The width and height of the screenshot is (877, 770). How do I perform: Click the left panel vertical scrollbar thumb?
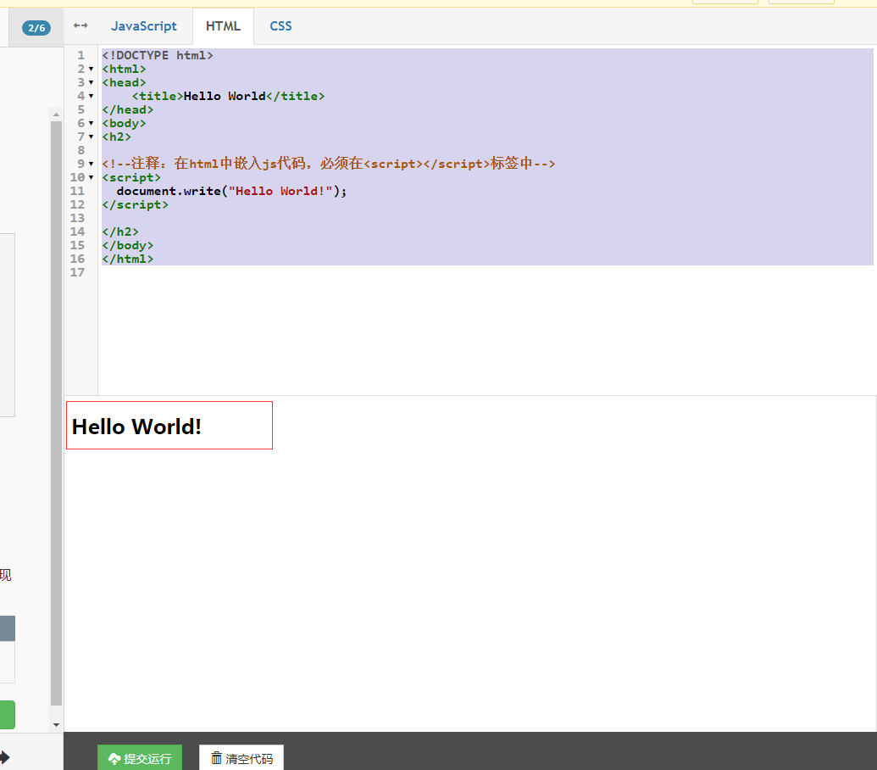[56, 414]
